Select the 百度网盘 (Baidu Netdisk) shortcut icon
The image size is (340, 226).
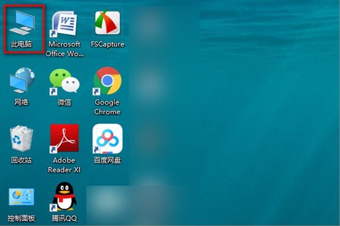pyautogui.click(x=108, y=138)
